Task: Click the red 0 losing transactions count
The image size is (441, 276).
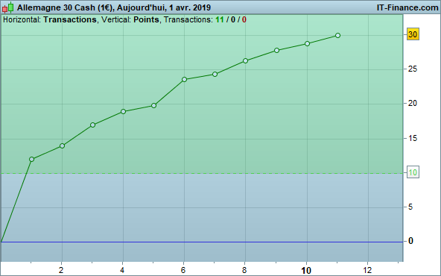Action: pyautogui.click(x=244, y=19)
